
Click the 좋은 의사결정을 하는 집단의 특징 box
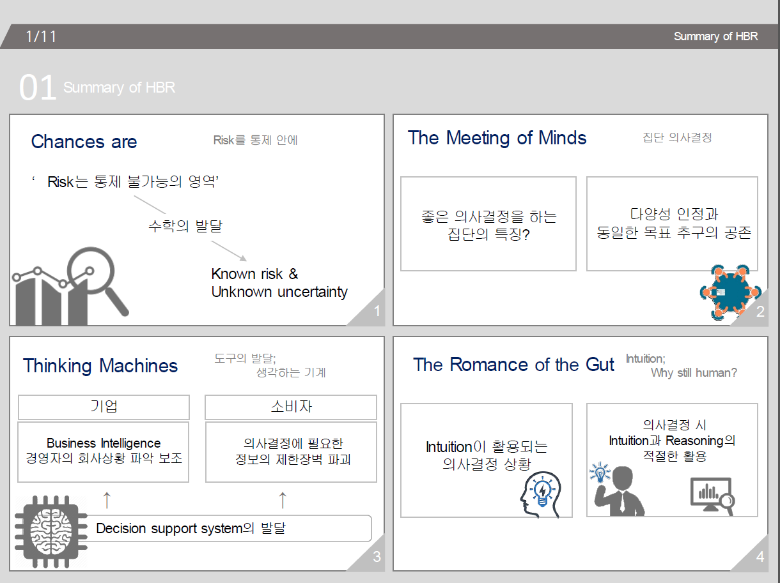tap(488, 225)
